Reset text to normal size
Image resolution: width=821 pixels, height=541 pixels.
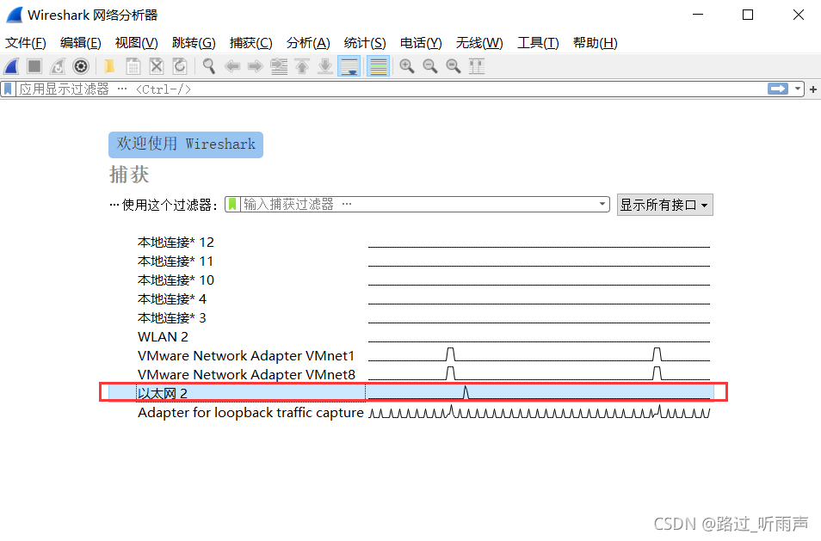point(453,66)
